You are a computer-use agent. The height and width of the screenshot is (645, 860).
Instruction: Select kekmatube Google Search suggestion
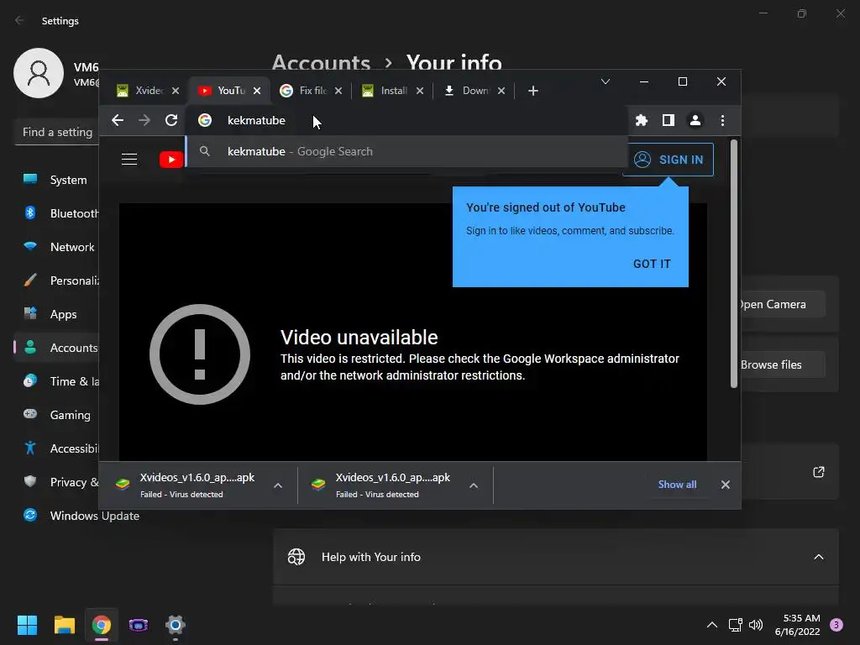406,151
